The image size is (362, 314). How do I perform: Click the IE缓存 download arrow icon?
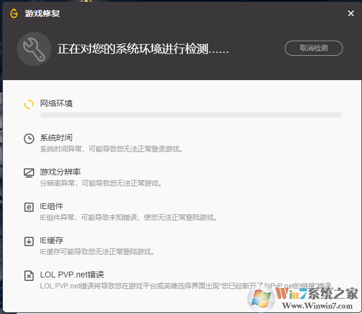pos(29,241)
